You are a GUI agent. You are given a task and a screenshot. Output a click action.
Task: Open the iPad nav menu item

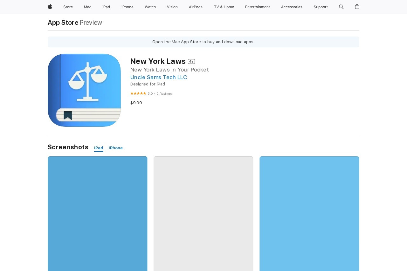point(106,7)
